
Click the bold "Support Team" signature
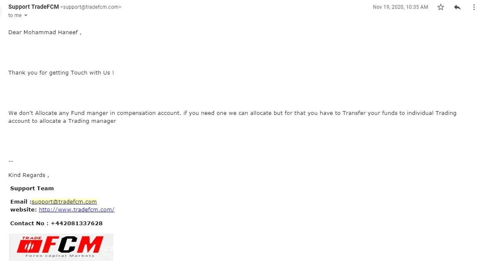(32, 188)
